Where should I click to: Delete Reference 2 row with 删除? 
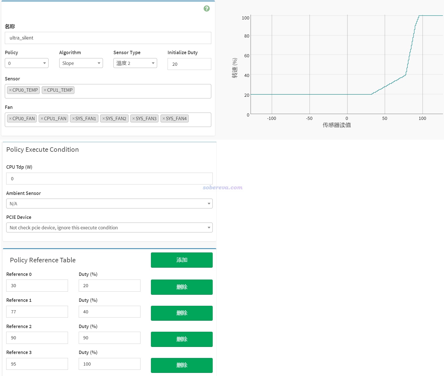pyautogui.click(x=182, y=339)
